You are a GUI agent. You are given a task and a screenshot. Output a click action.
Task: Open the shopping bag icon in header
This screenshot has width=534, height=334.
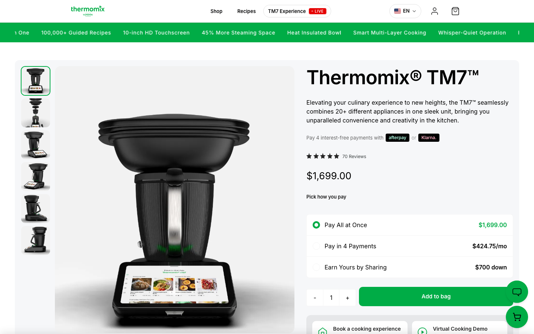(455, 11)
